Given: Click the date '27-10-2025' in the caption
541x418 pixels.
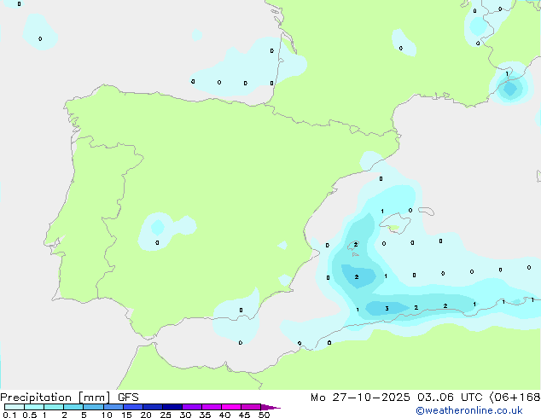Looking at the screenshot, I should tap(371, 398).
